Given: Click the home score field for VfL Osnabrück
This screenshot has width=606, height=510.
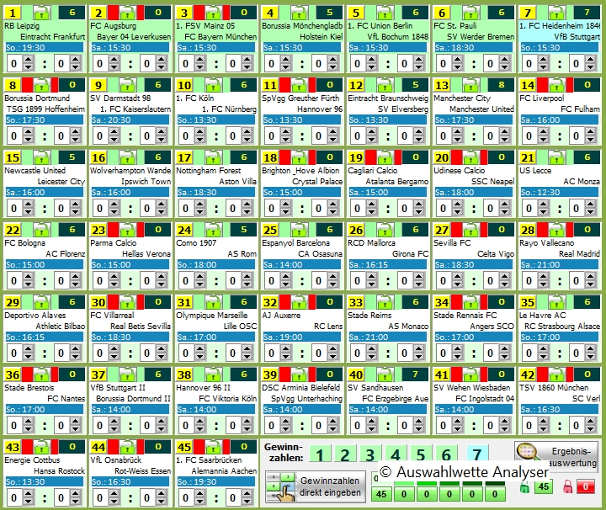Looking at the screenshot, I should 101,497.
